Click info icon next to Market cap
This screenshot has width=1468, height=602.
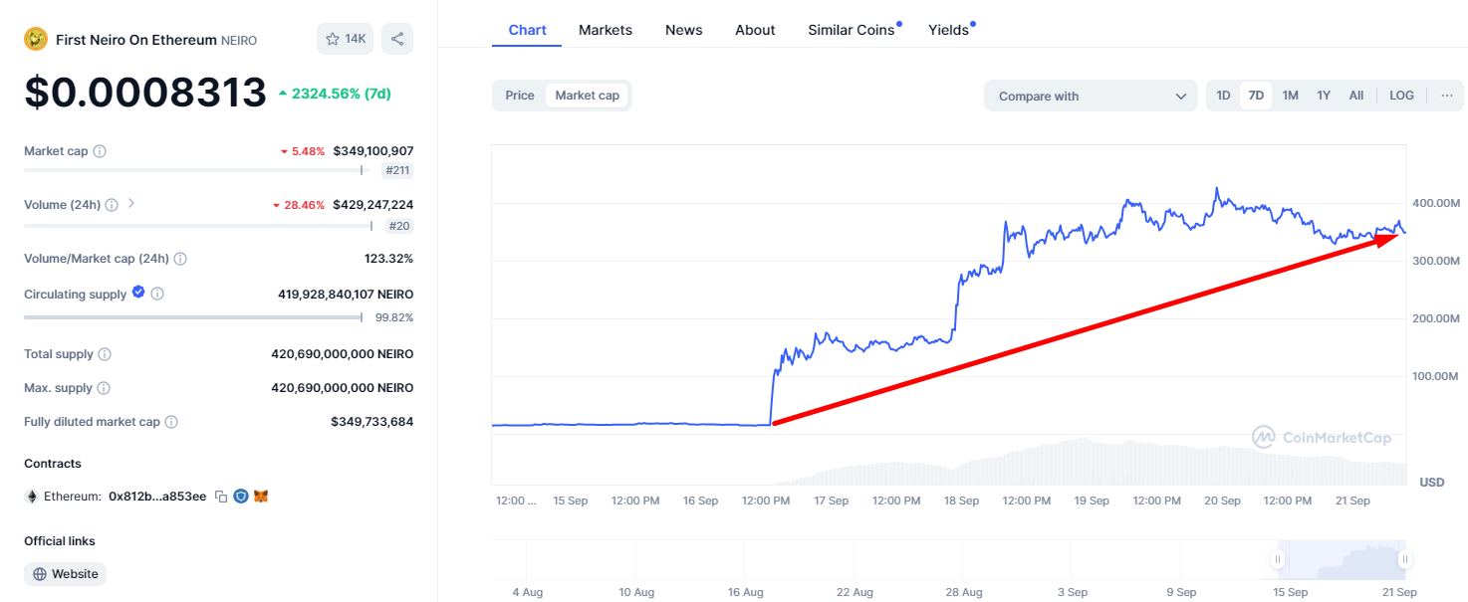(100, 151)
